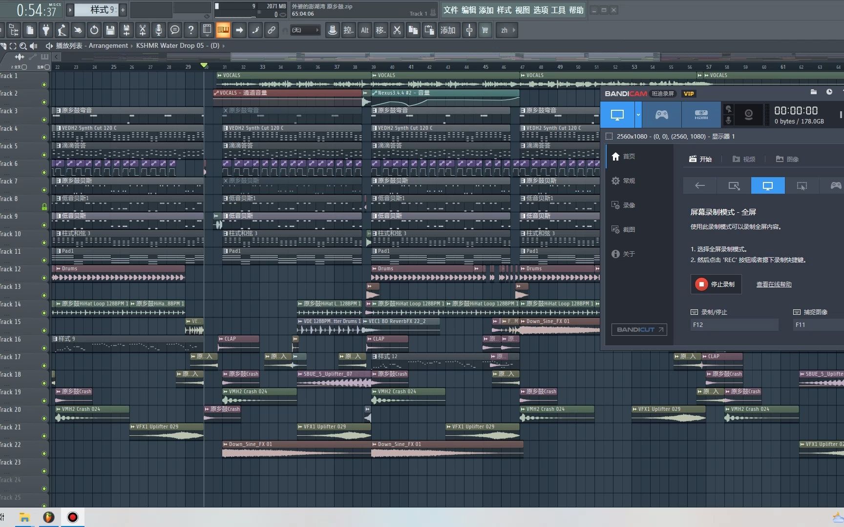Open the undo history arrow icon
The width and height of the screenshot is (844, 527).
(x=94, y=30)
